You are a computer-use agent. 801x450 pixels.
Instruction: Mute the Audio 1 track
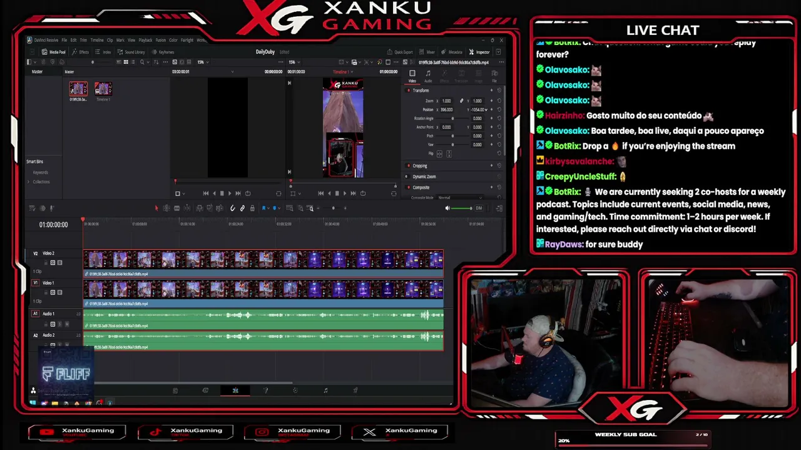[66, 324]
